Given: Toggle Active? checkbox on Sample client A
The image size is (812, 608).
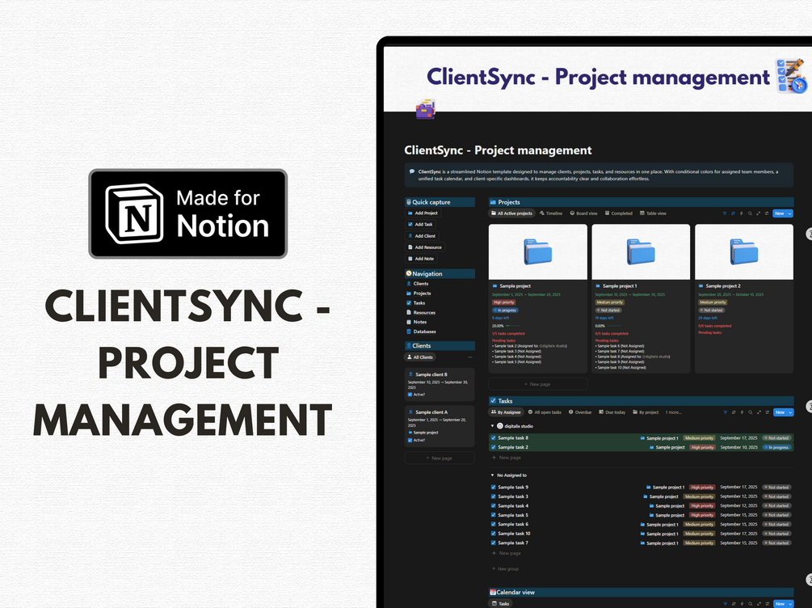Looking at the screenshot, I should tap(410, 440).
